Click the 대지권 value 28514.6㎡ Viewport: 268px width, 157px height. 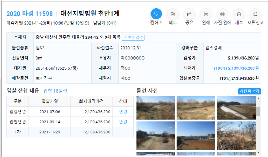45,68
